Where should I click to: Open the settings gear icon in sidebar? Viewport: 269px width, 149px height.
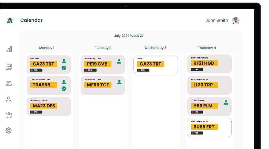[x=9, y=130]
